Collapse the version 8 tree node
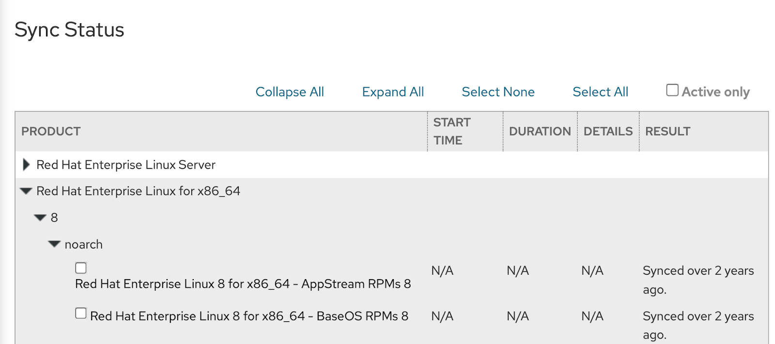The height and width of the screenshot is (344, 775). (40, 218)
